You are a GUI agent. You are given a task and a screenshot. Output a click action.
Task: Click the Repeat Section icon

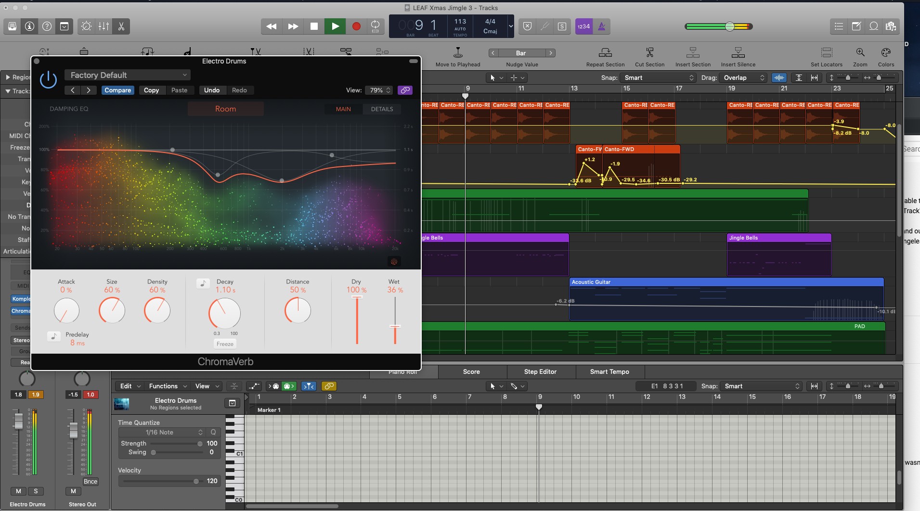tap(605, 53)
